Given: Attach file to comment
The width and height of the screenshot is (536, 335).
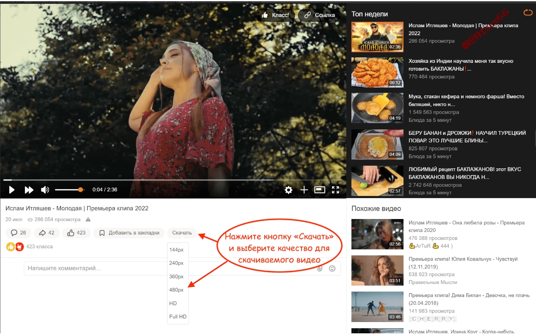Looking at the screenshot, I should (x=320, y=269).
